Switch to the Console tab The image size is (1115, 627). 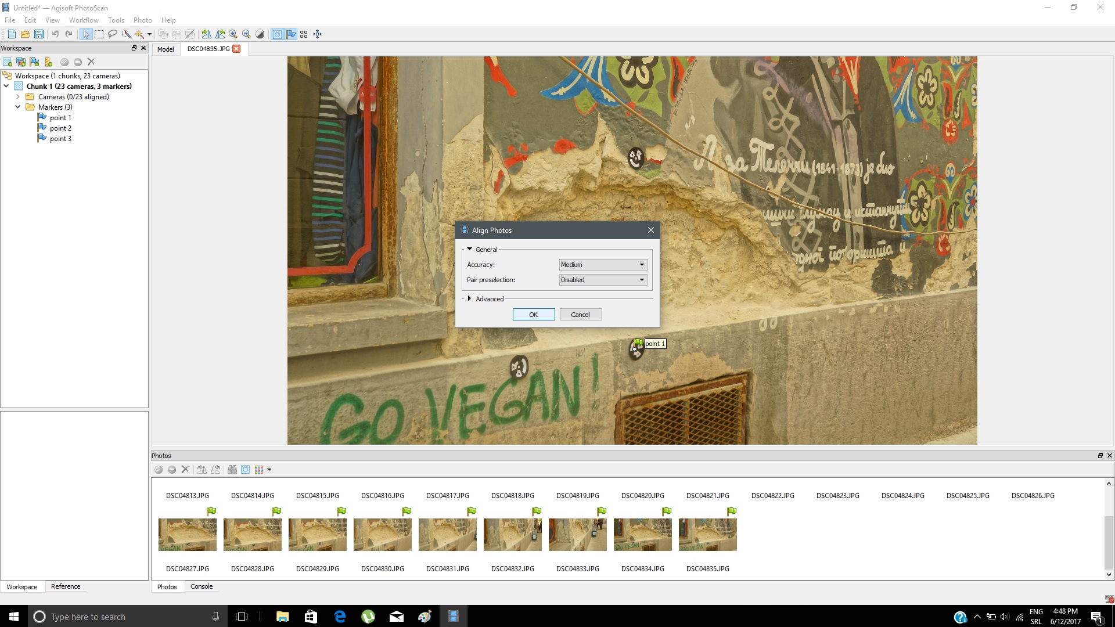click(202, 586)
